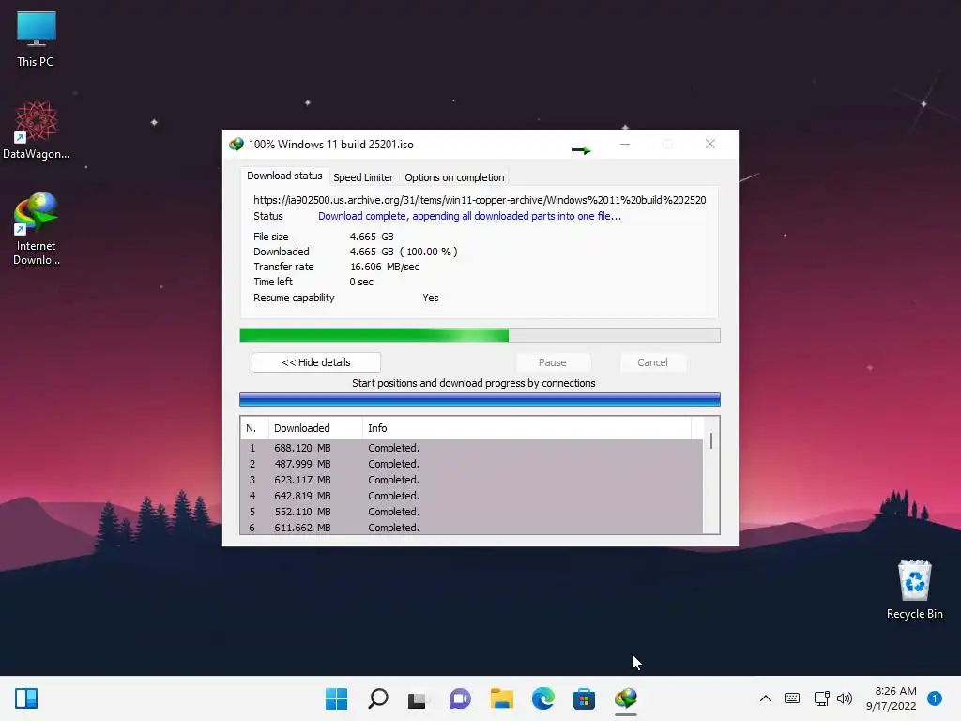Switch to Download status tab
Screen dimensions: 961x721
point(284,176)
